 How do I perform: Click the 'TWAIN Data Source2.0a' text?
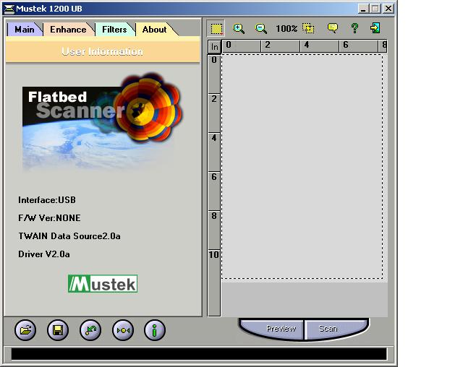tap(69, 236)
